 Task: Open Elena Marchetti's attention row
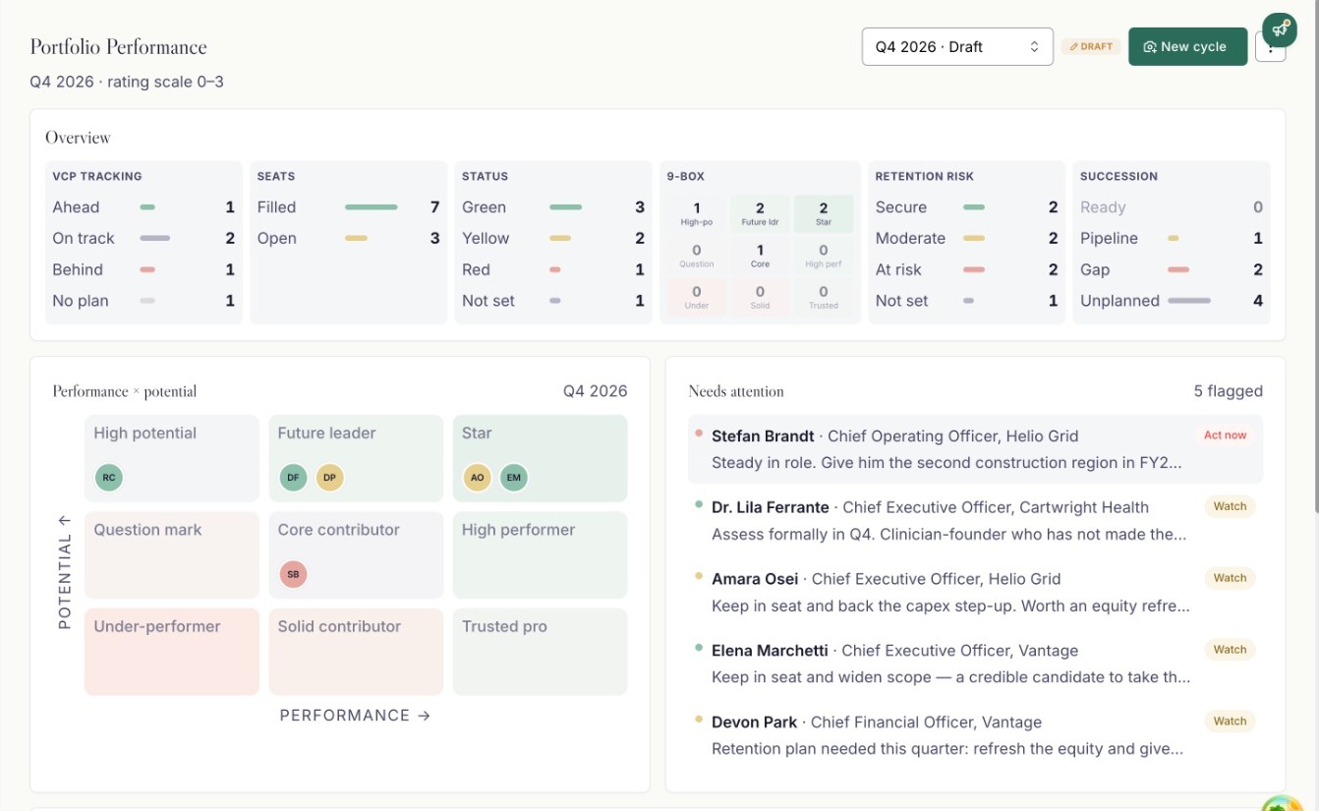[975, 664]
